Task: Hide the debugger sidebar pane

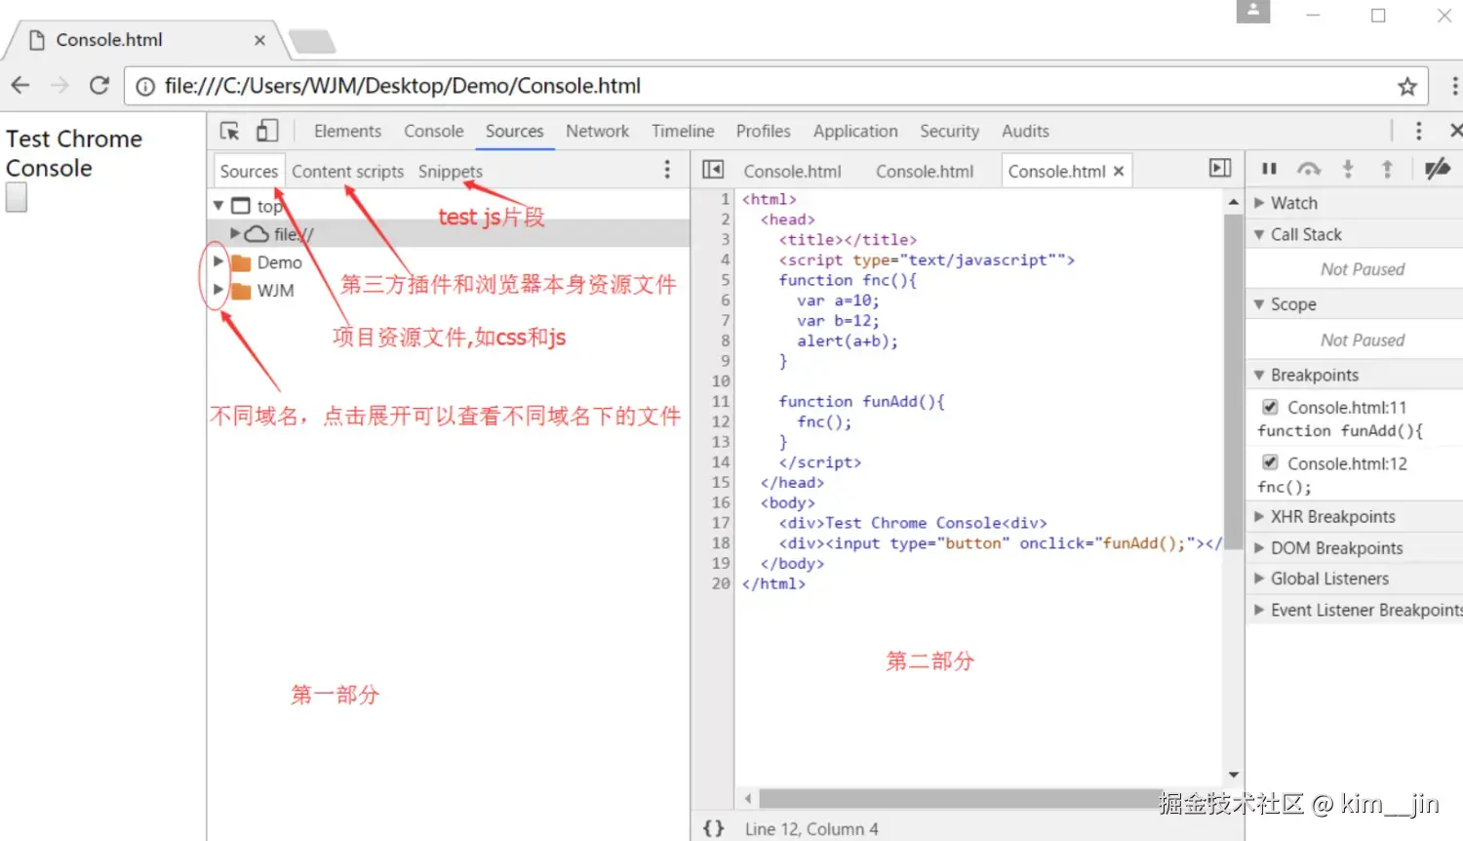Action: click(1220, 168)
